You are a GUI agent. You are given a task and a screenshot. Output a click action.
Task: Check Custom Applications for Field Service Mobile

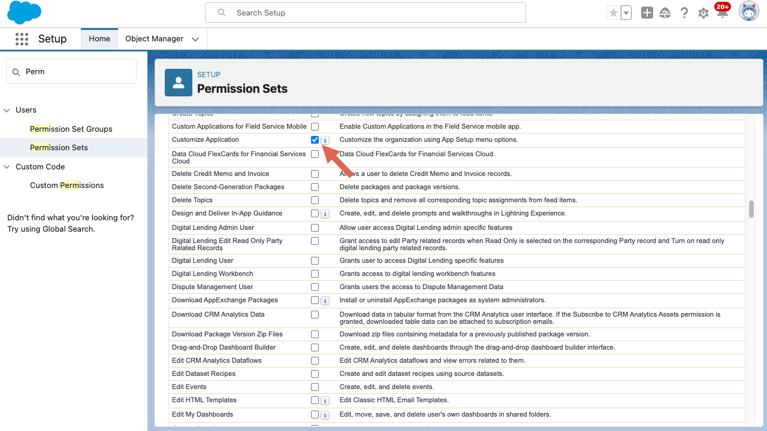point(315,126)
